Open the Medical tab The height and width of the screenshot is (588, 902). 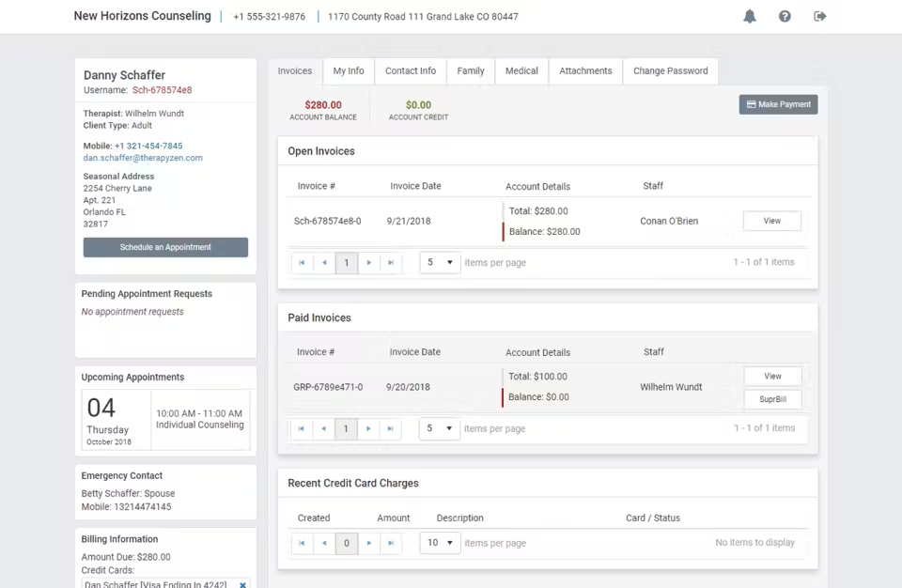(x=521, y=70)
